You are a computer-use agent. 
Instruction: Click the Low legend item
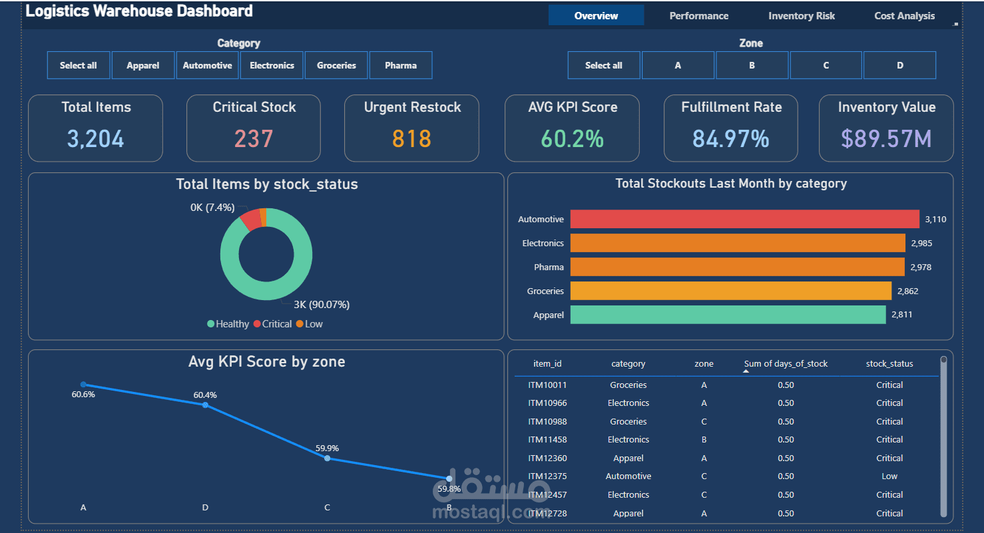(x=310, y=324)
